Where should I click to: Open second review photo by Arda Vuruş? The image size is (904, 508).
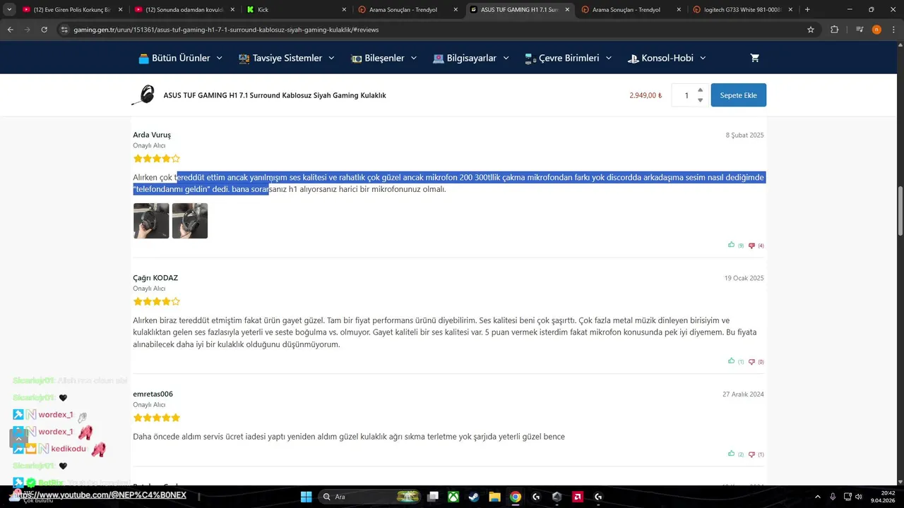(x=190, y=221)
